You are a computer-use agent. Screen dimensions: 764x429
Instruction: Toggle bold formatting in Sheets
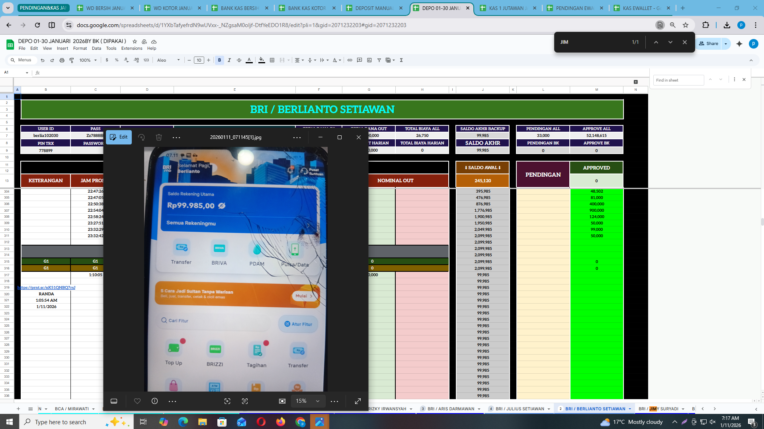219,60
